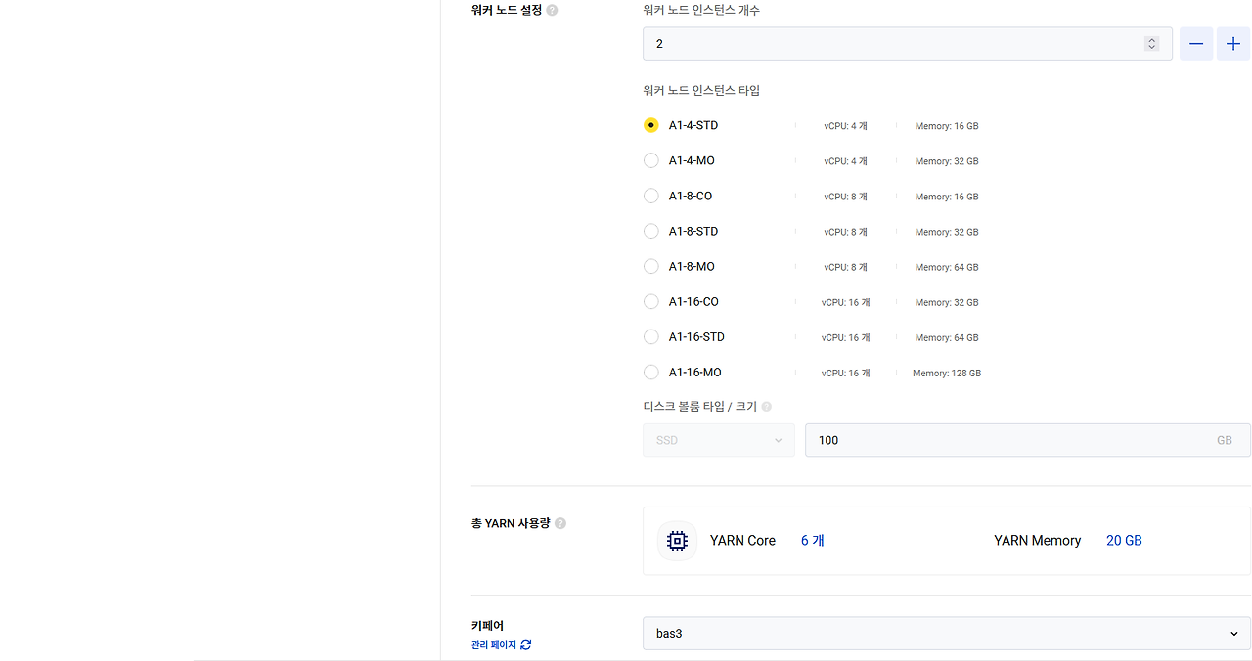Viewport: 1252px width, 661px height.
Task: Click the blue 20 GB YARN Memory value
Action: pos(1123,540)
